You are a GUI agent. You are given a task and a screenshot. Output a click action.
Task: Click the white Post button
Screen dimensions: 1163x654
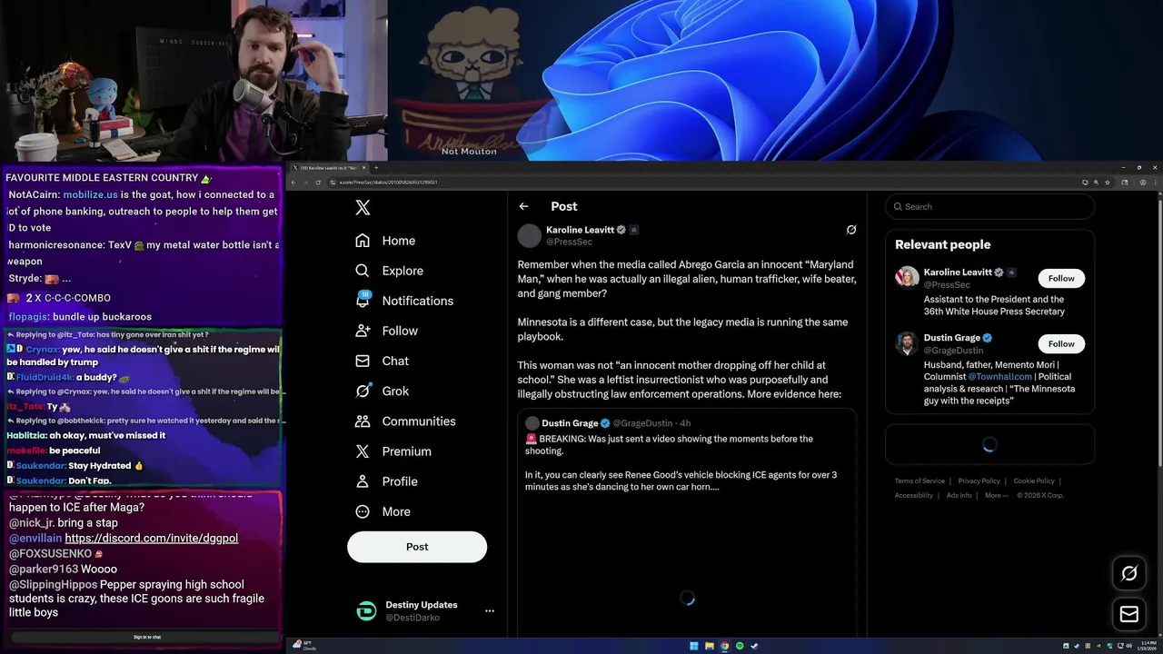pos(417,547)
